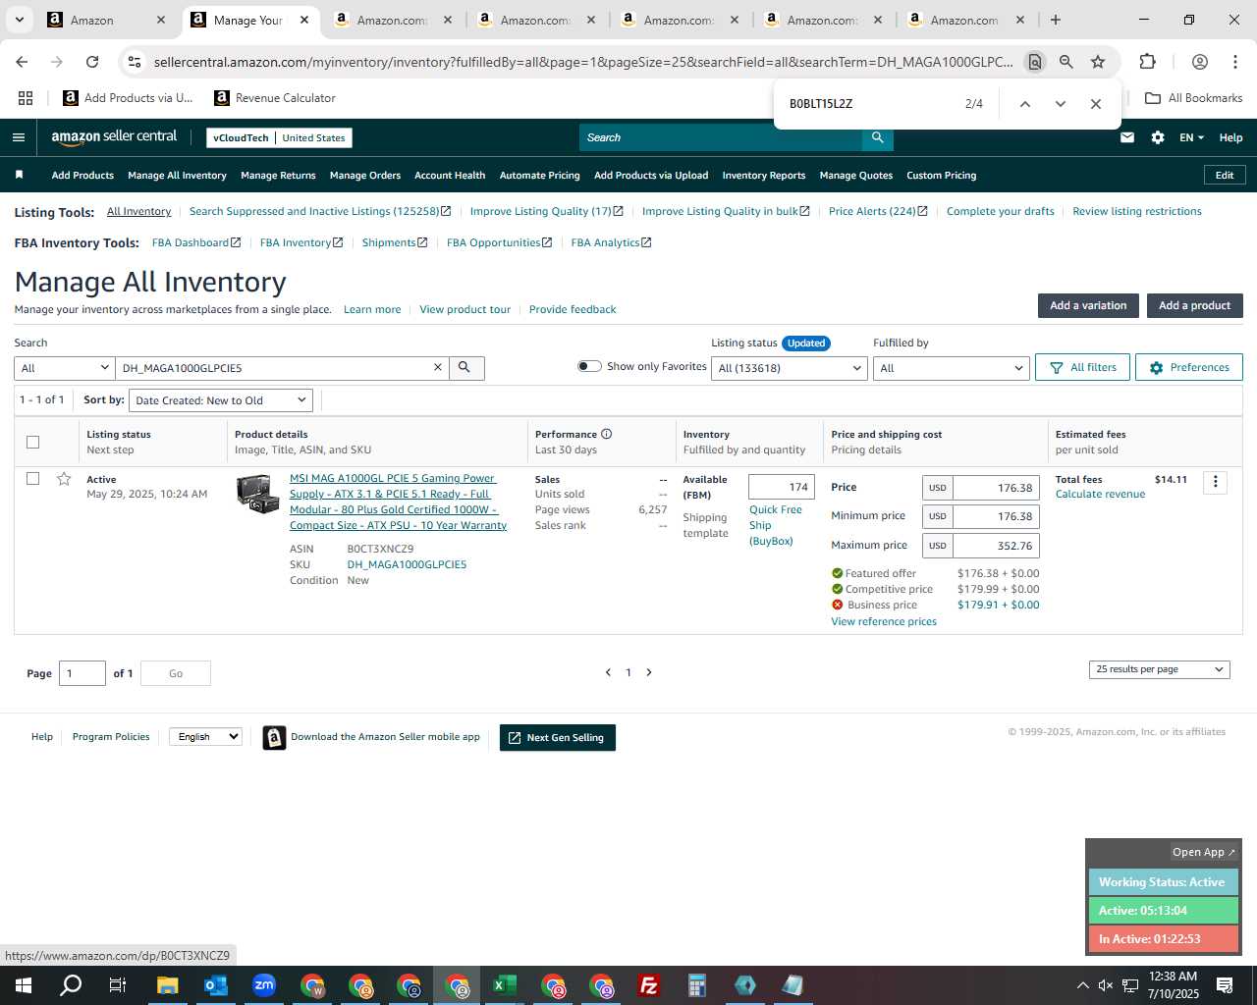Toggle the Show only Favorites switch
The image size is (1257, 1005).
coord(589,366)
